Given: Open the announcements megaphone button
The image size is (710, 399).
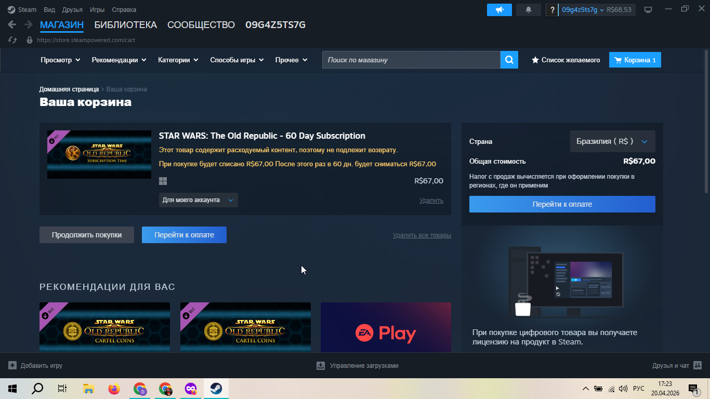Looking at the screenshot, I should tap(499, 10).
